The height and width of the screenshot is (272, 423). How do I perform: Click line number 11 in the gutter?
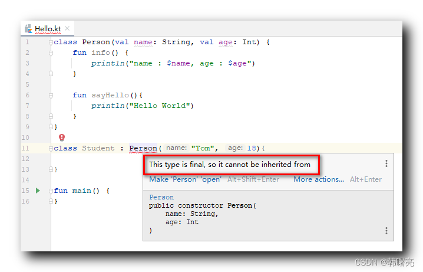pos(25,148)
